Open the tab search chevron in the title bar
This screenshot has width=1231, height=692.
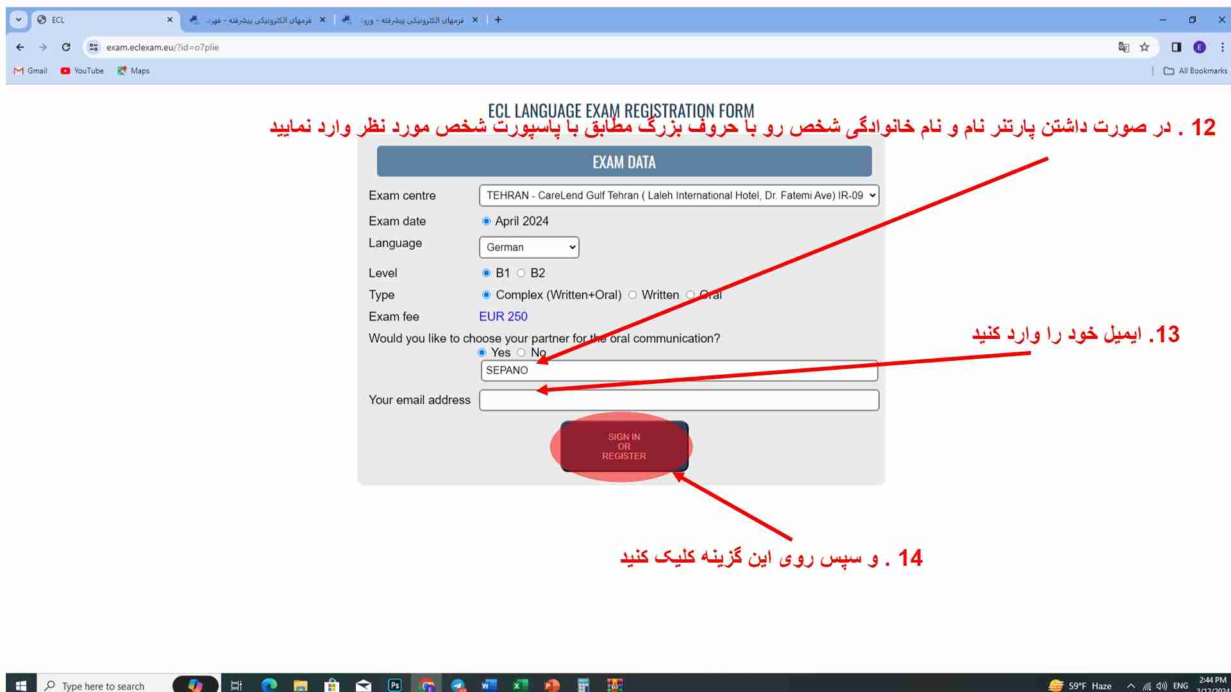[19, 20]
